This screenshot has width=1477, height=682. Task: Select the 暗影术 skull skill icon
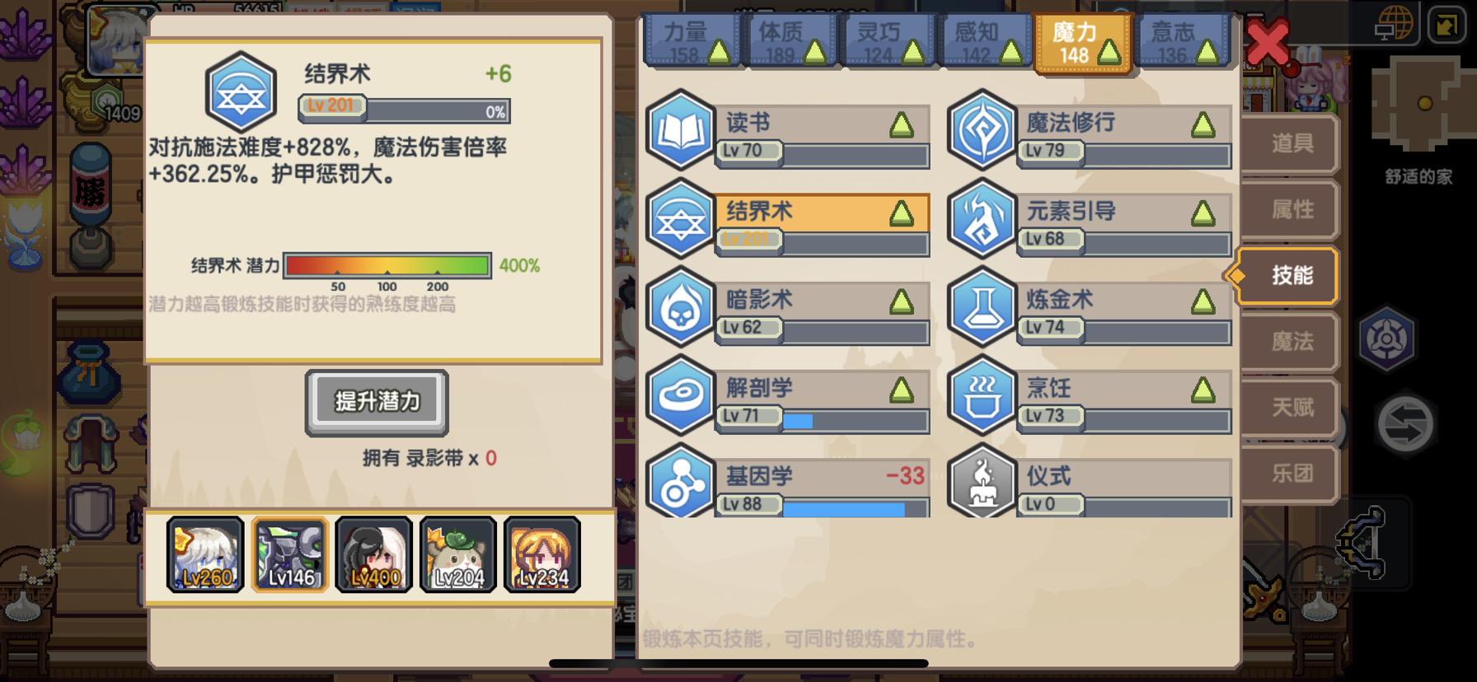click(680, 307)
